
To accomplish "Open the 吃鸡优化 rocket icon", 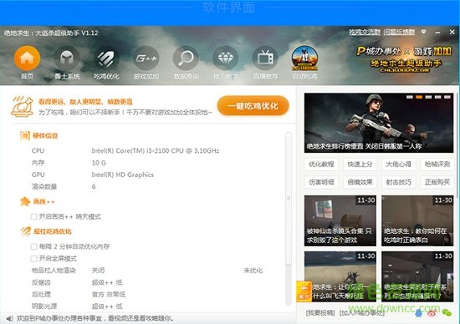I will (106, 58).
